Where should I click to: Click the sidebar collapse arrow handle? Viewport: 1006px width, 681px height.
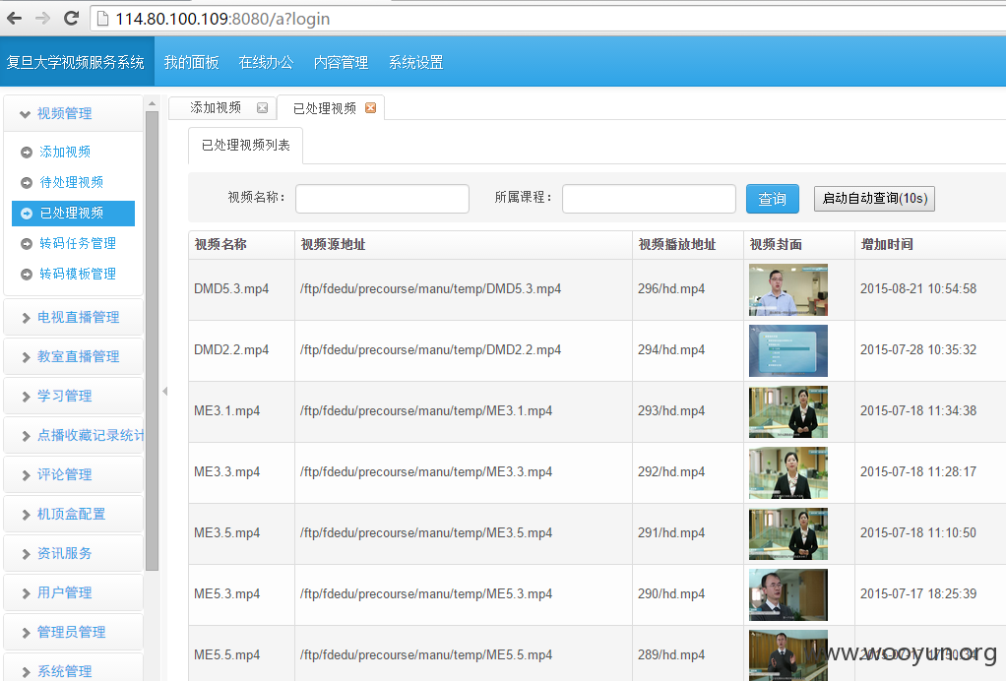point(165,391)
